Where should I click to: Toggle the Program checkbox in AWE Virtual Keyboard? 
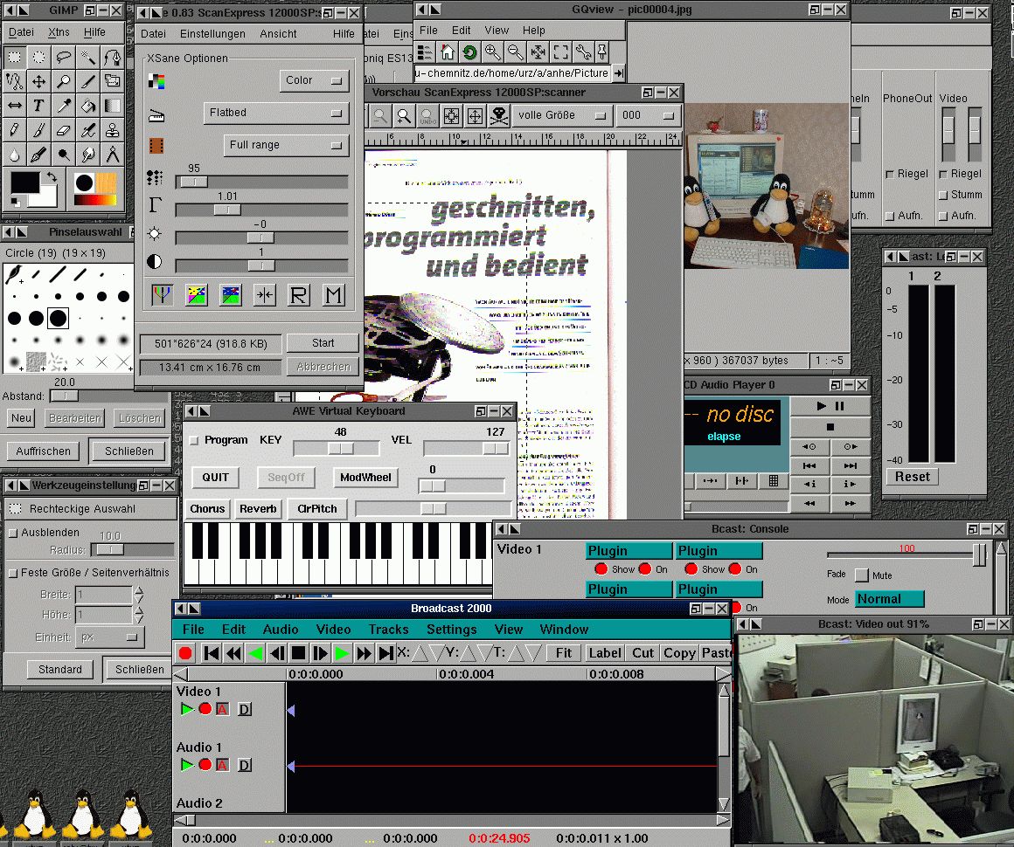(x=195, y=440)
